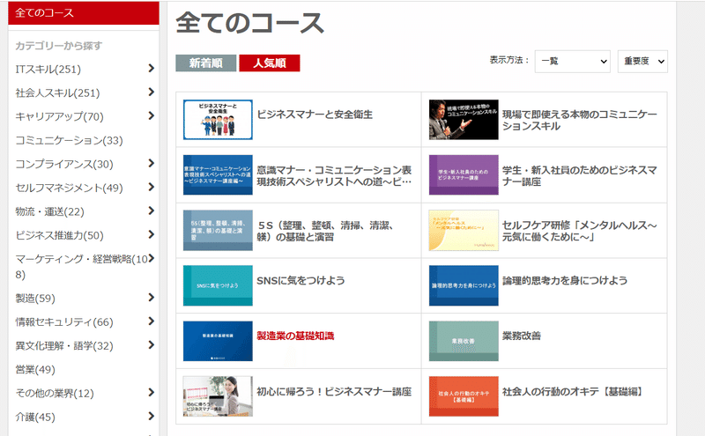
Task: Open the ビジネスマナーと安全衛生 course title
Action: (x=315, y=115)
